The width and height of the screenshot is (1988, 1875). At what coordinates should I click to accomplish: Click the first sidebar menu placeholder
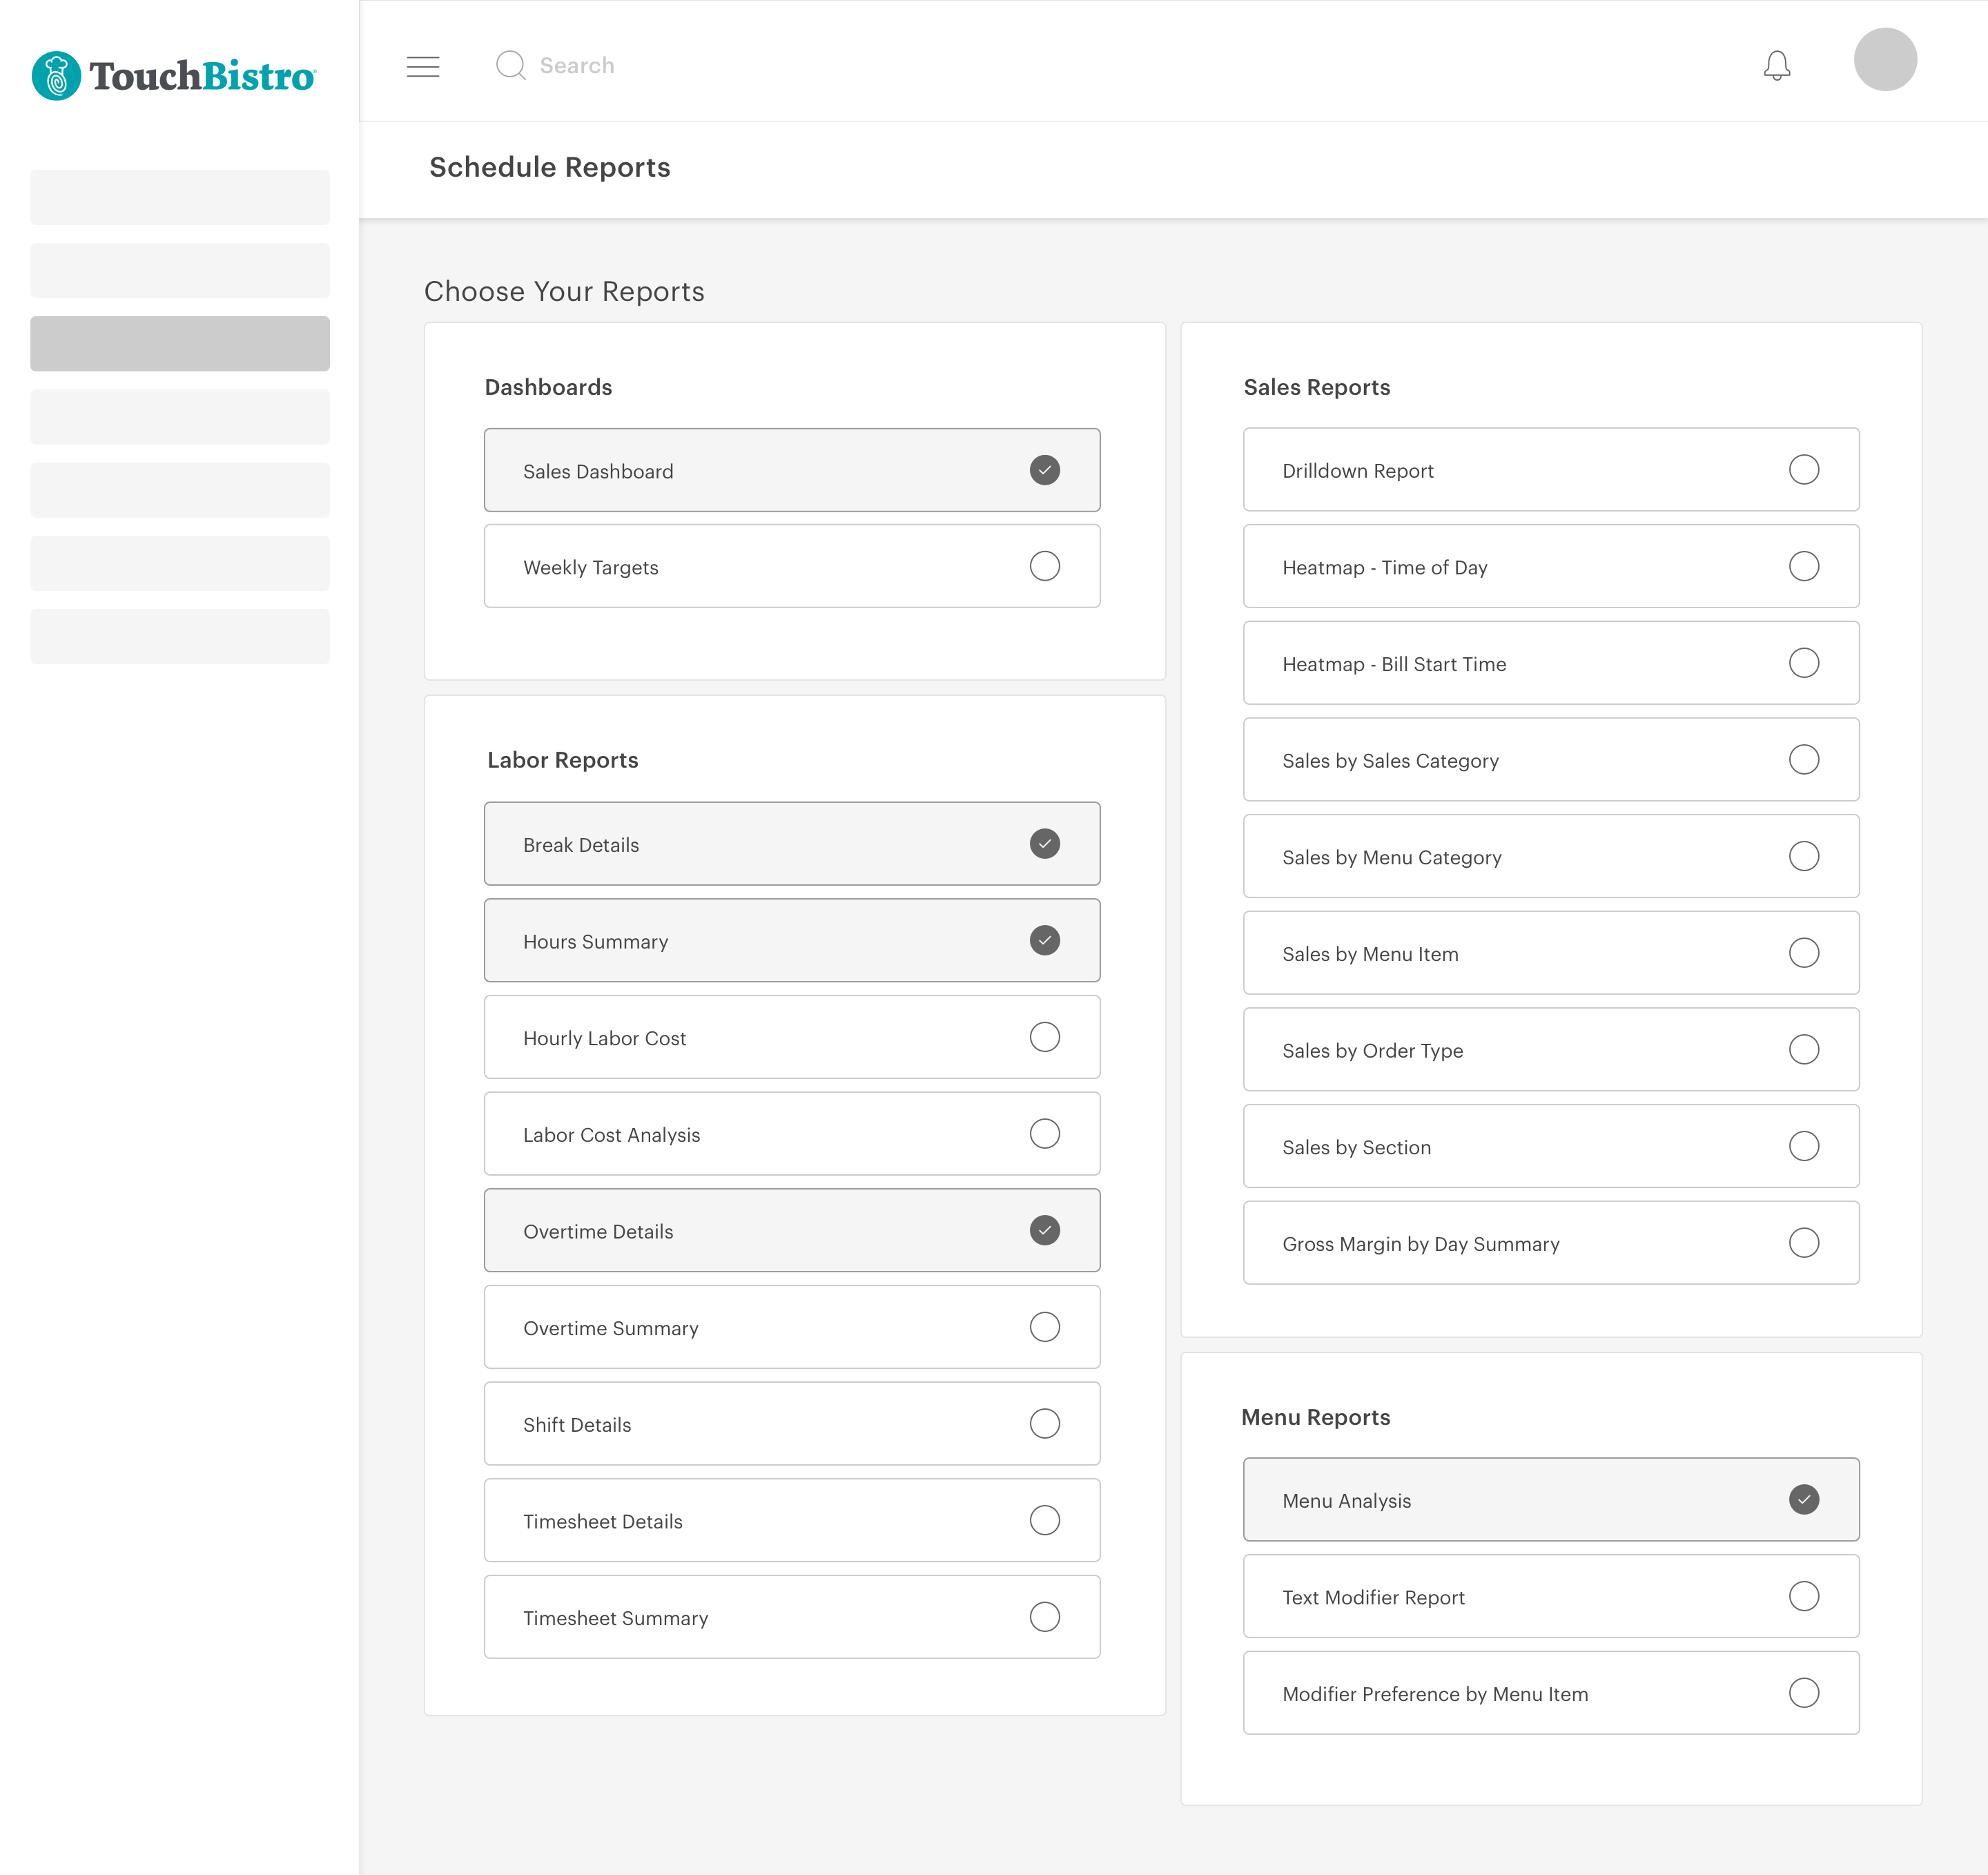point(180,197)
